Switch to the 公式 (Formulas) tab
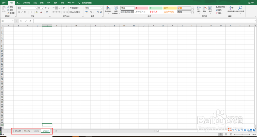This screenshot has width=257, height=137. pyautogui.click(x=35, y=3)
